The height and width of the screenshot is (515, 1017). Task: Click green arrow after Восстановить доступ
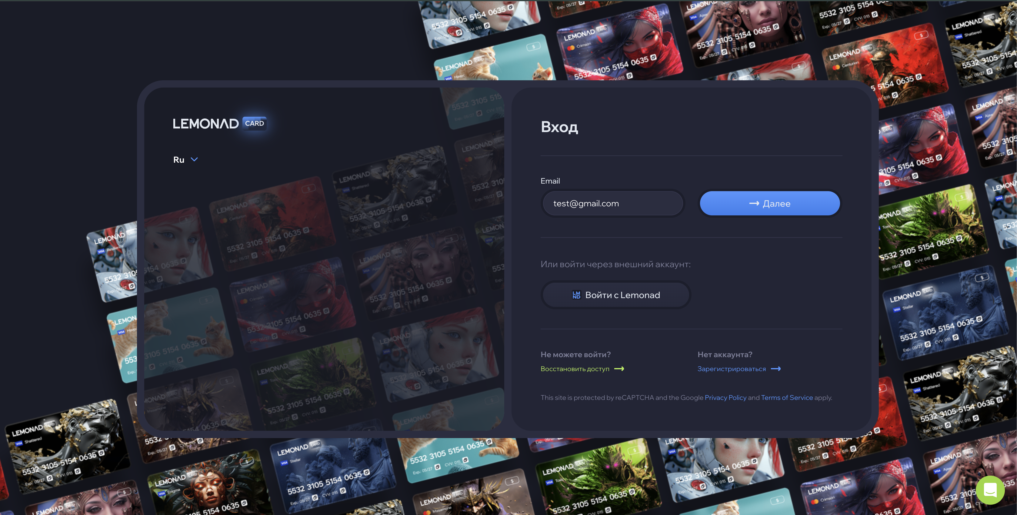[619, 369]
